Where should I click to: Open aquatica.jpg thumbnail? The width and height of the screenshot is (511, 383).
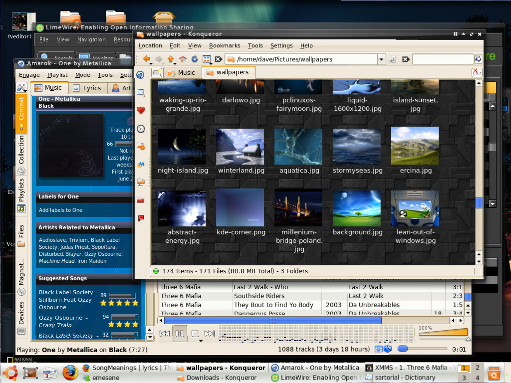[x=298, y=147]
